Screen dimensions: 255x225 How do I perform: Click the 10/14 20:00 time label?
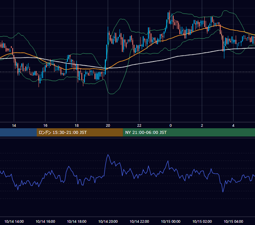coord(108,221)
